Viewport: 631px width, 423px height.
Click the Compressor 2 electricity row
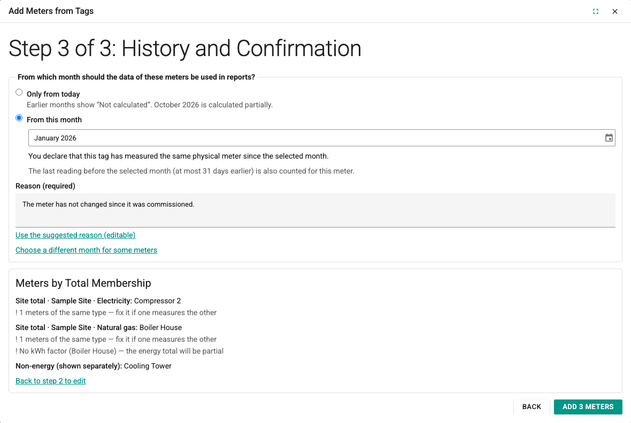click(x=98, y=301)
